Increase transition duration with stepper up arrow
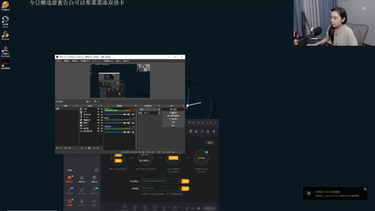The height and width of the screenshot is (211, 375). (159, 112)
